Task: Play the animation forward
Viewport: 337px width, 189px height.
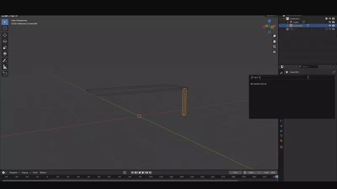Action: pyautogui.click(x=143, y=173)
